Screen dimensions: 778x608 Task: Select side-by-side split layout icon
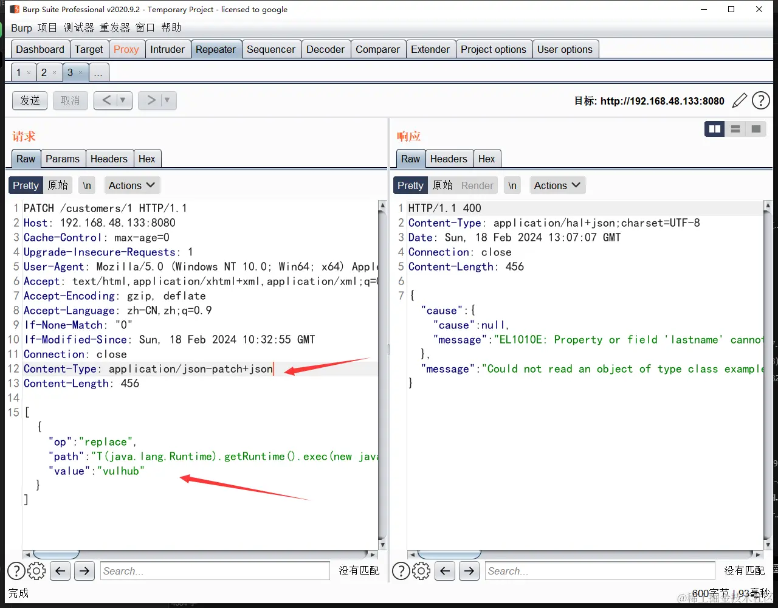(715, 129)
